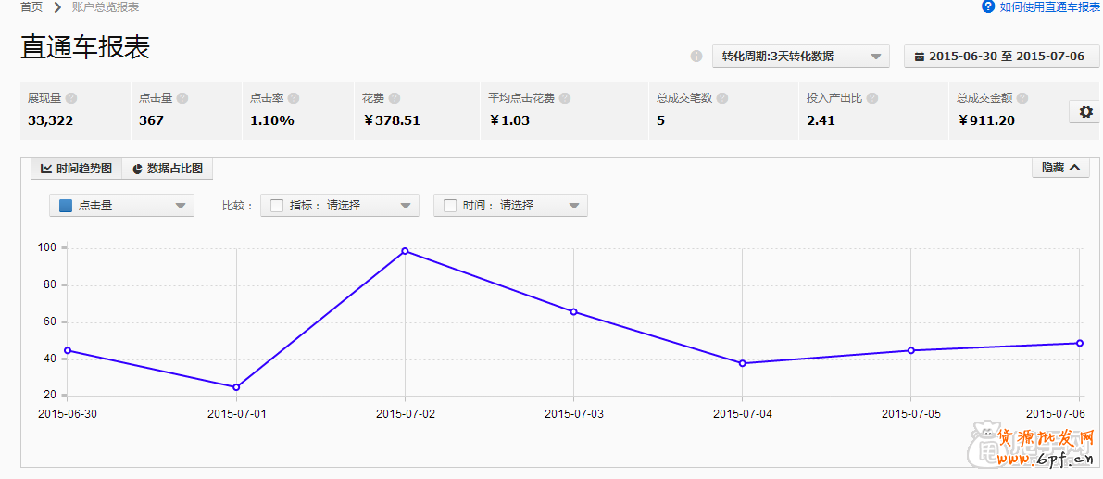Click the help icon next to 展现量
The height and width of the screenshot is (479, 1103).
pyautogui.click(x=71, y=98)
